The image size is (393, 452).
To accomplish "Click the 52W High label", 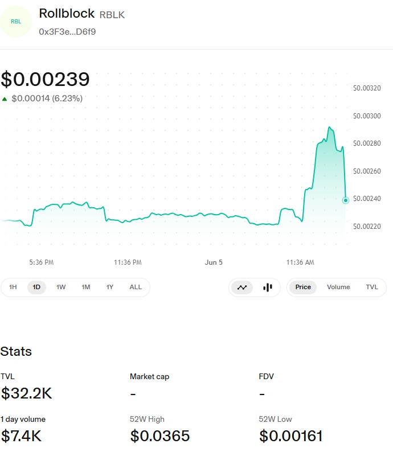I will [x=147, y=419].
